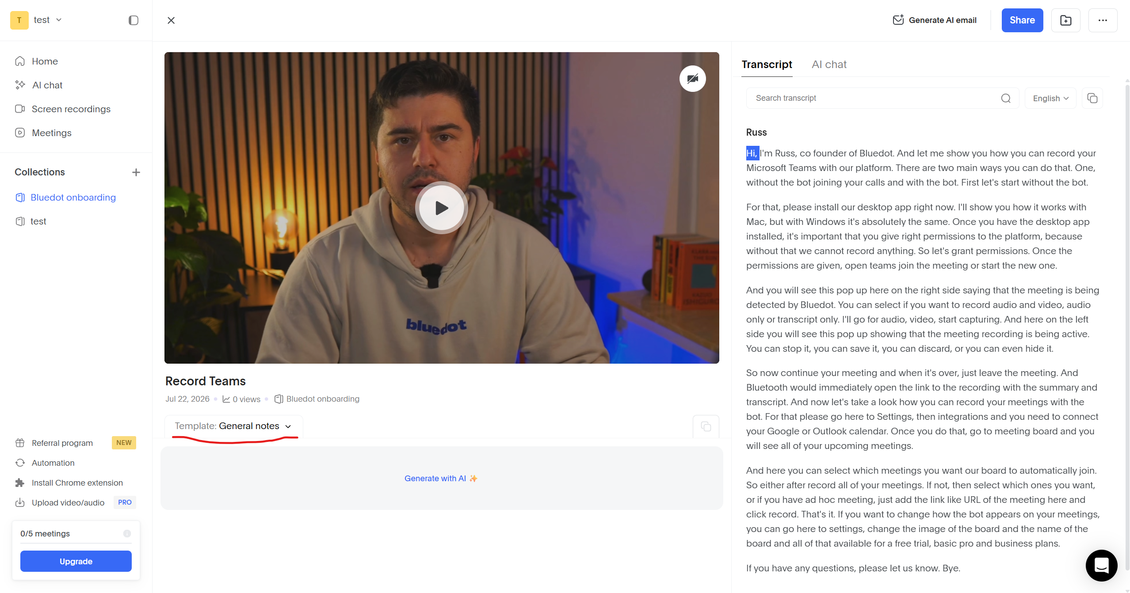
Task: Click the transcript panel scrollbar
Action: [1127, 327]
